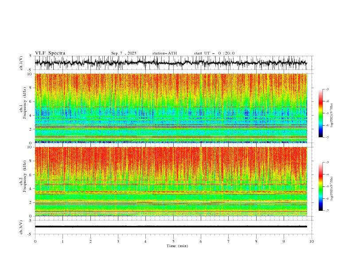Click the "10" tick on Time axis
This screenshot has width=351, height=271.
coord(312,241)
